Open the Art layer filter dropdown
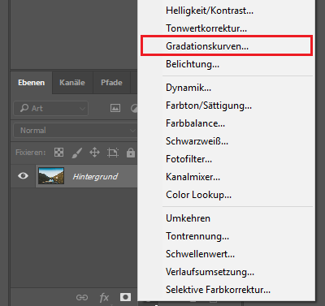The height and width of the screenshot is (306, 325). (51, 109)
